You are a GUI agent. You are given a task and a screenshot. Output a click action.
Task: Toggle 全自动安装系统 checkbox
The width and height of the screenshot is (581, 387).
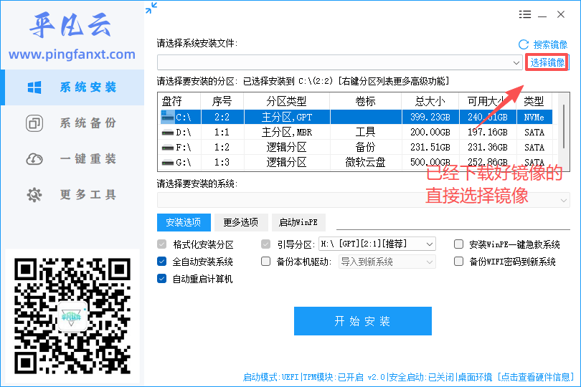pyautogui.click(x=162, y=262)
